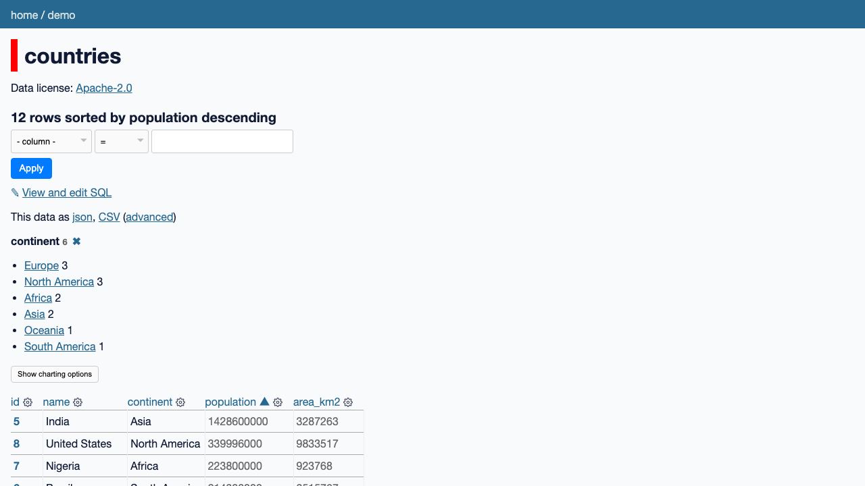Select the 3287263 area cell
Viewport: 865px width, 486px height.
328,421
